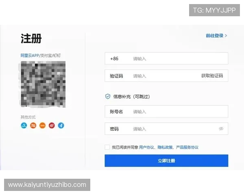Open the 产品服务协议 link
Screen dimensions: 244x195
(187, 147)
